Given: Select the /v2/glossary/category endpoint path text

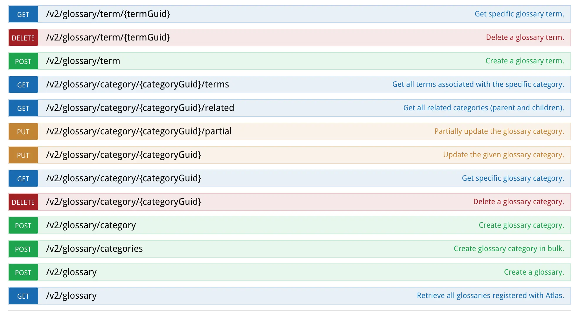Looking at the screenshot, I should (x=91, y=225).
